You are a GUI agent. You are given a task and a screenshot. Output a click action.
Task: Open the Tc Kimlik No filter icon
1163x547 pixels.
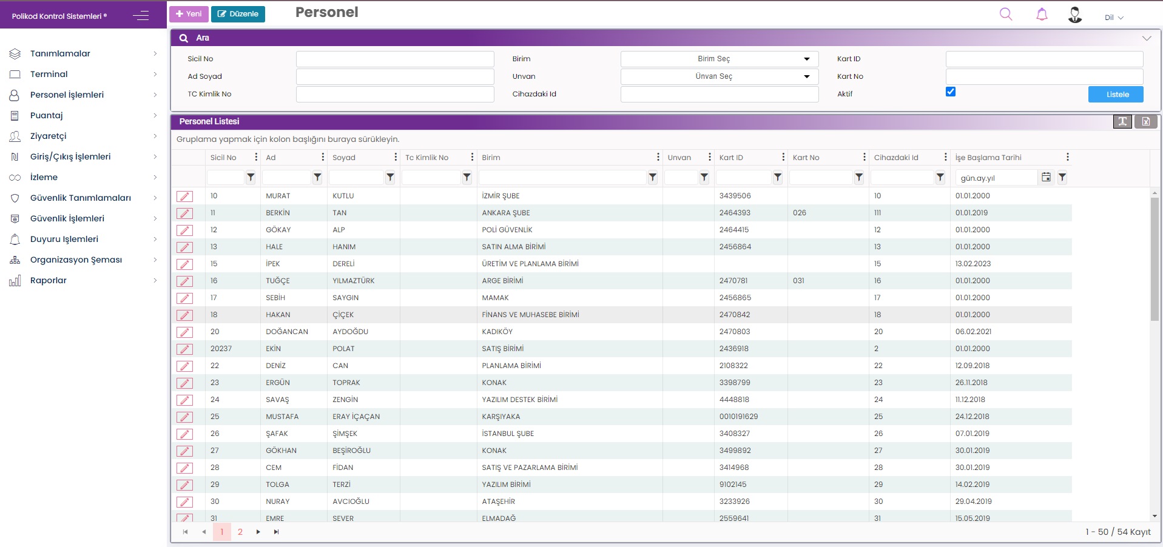[467, 177]
